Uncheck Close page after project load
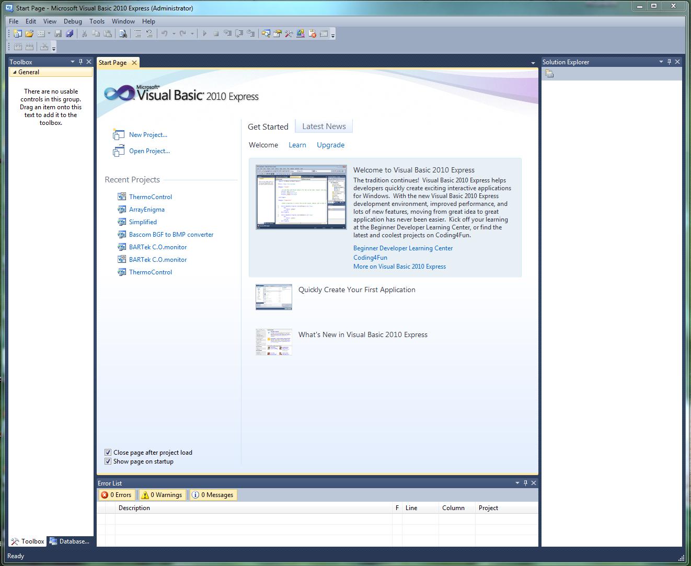Screen dimensions: 691x566 pos(108,453)
